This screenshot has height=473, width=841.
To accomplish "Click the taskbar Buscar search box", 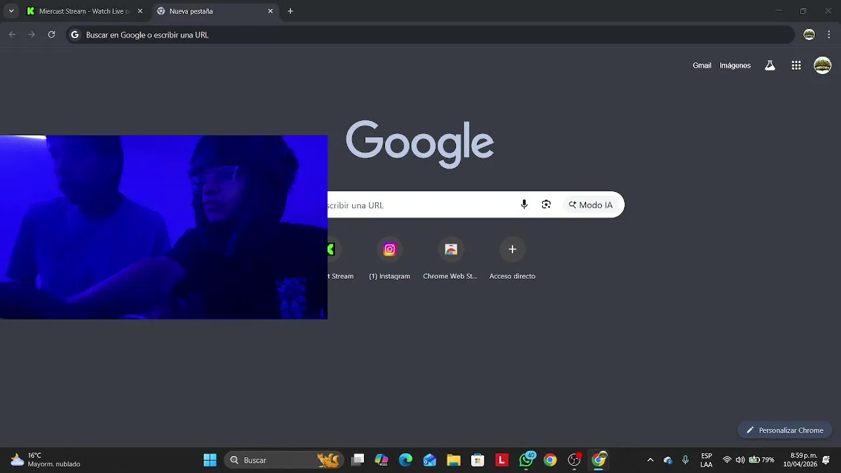I will pyautogui.click(x=284, y=460).
